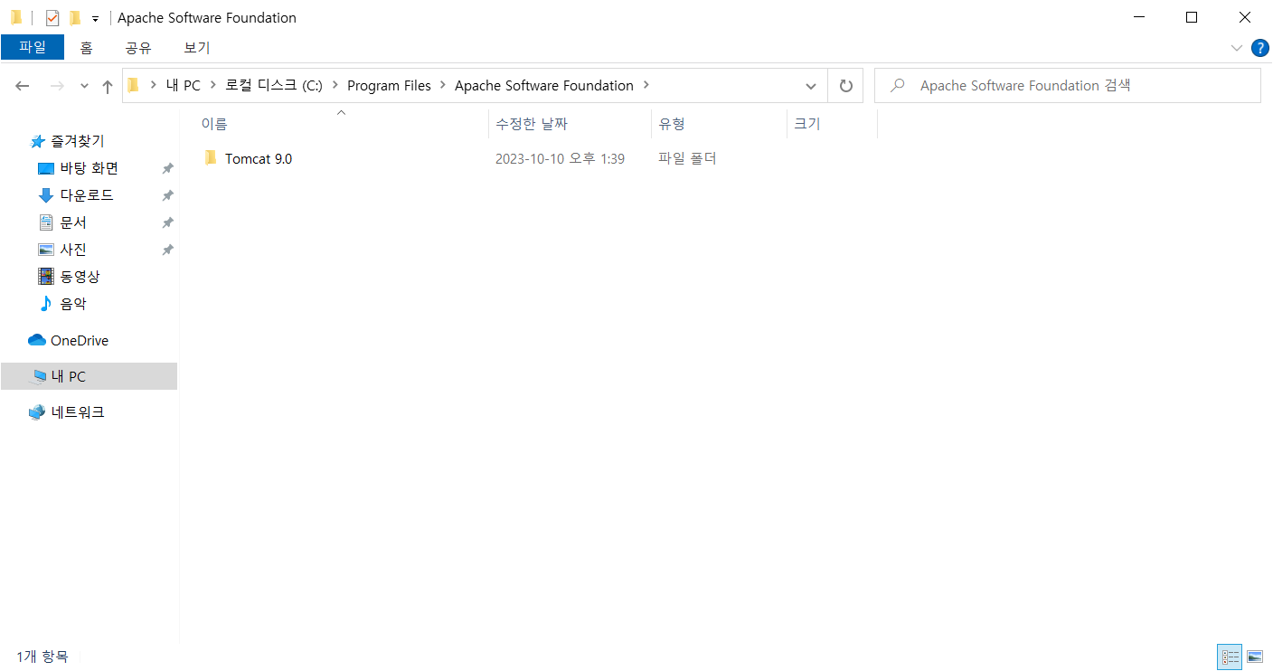Click date 2023-10-10 오후 1:39

click(560, 159)
